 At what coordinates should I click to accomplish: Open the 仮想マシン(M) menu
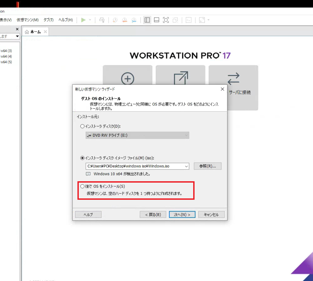tap(28, 20)
